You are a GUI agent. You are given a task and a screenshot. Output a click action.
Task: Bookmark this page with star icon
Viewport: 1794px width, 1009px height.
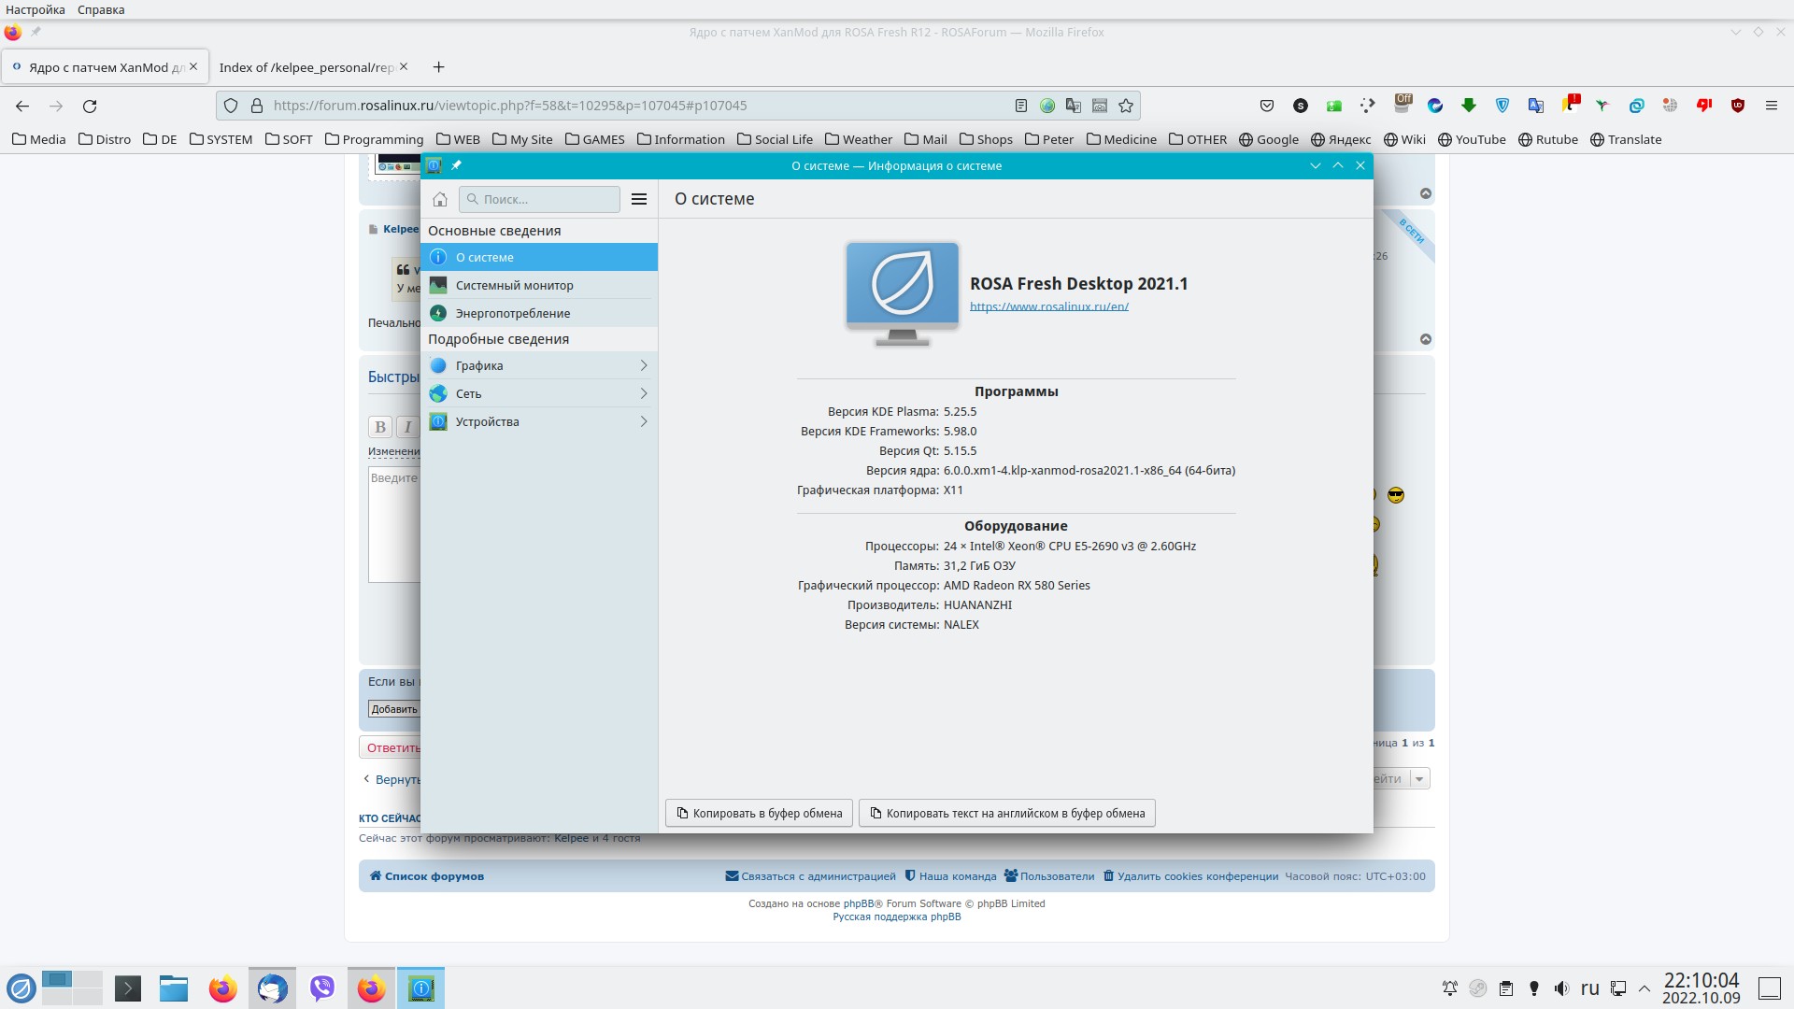(x=1126, y=106)
